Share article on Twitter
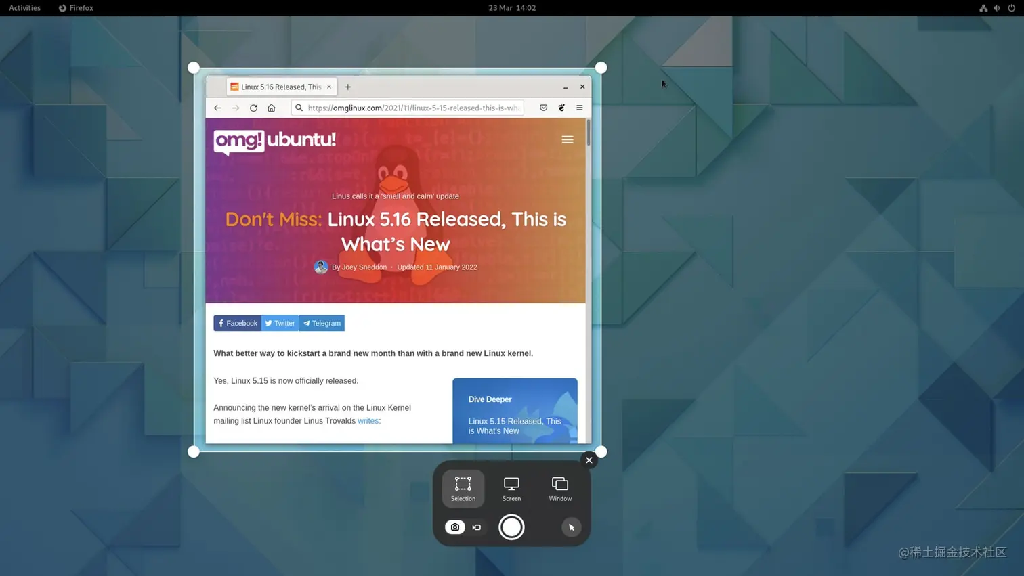This screenshot has height=576, width=1024. [280, 323]
